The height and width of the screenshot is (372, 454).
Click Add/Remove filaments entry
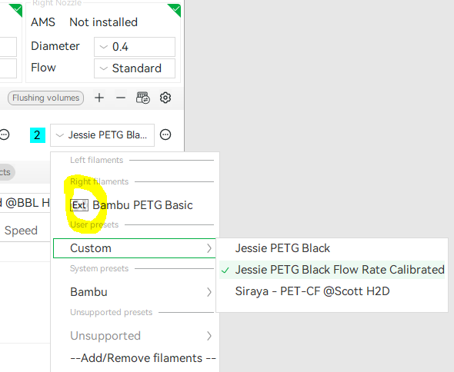[143, 358]
